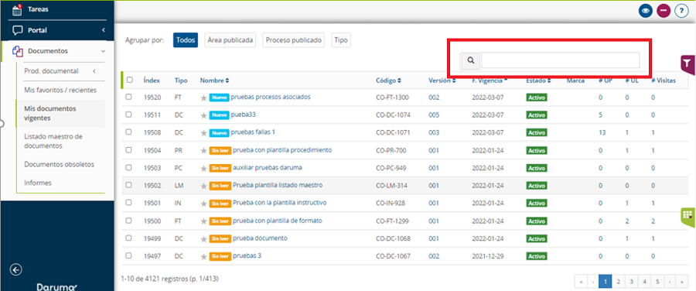Click the search magnifier button

click(x=471, y=60)
